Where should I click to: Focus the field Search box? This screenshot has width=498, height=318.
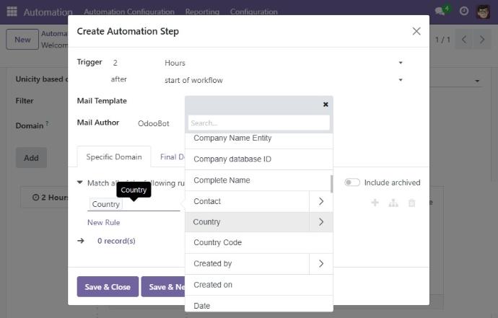[259, 123]
